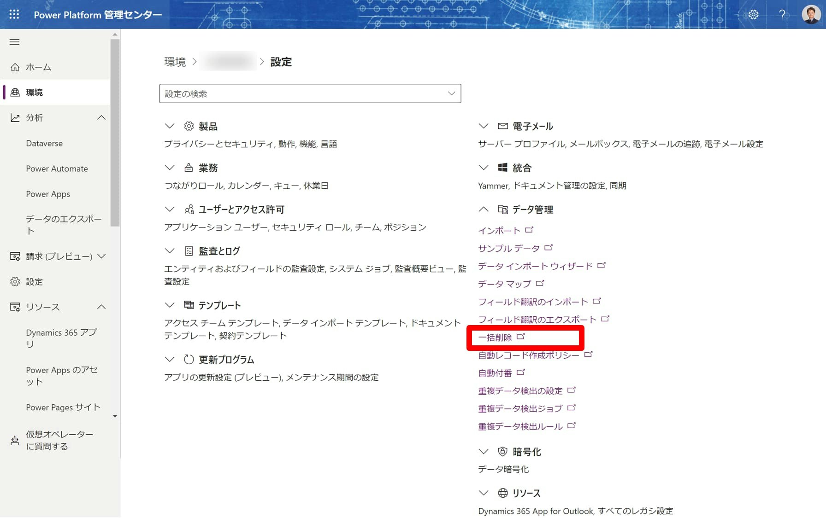The width and height of the screenshot is (826, 518).
Task: Click 環境 in the breadcrumb trail
Action: [175, 62]
